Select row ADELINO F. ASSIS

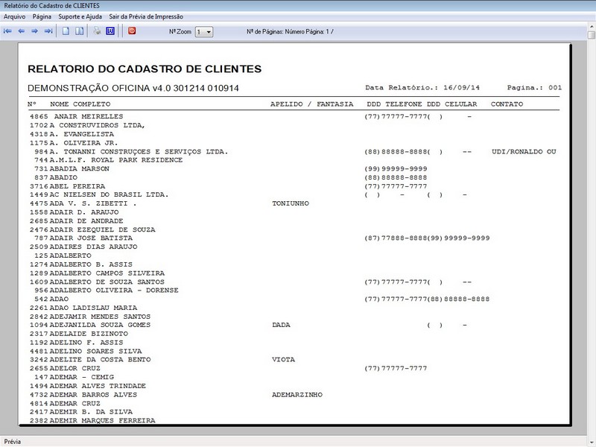coord(293,343)
